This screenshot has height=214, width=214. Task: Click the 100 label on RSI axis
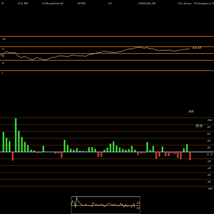tap(3, 39)
